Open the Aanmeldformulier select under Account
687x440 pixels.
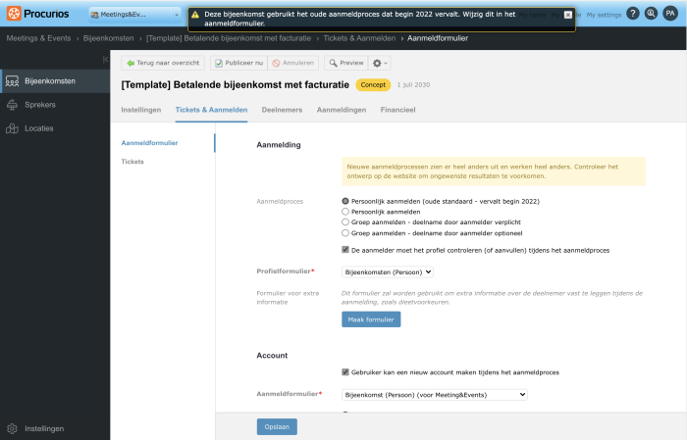(434, 395)
